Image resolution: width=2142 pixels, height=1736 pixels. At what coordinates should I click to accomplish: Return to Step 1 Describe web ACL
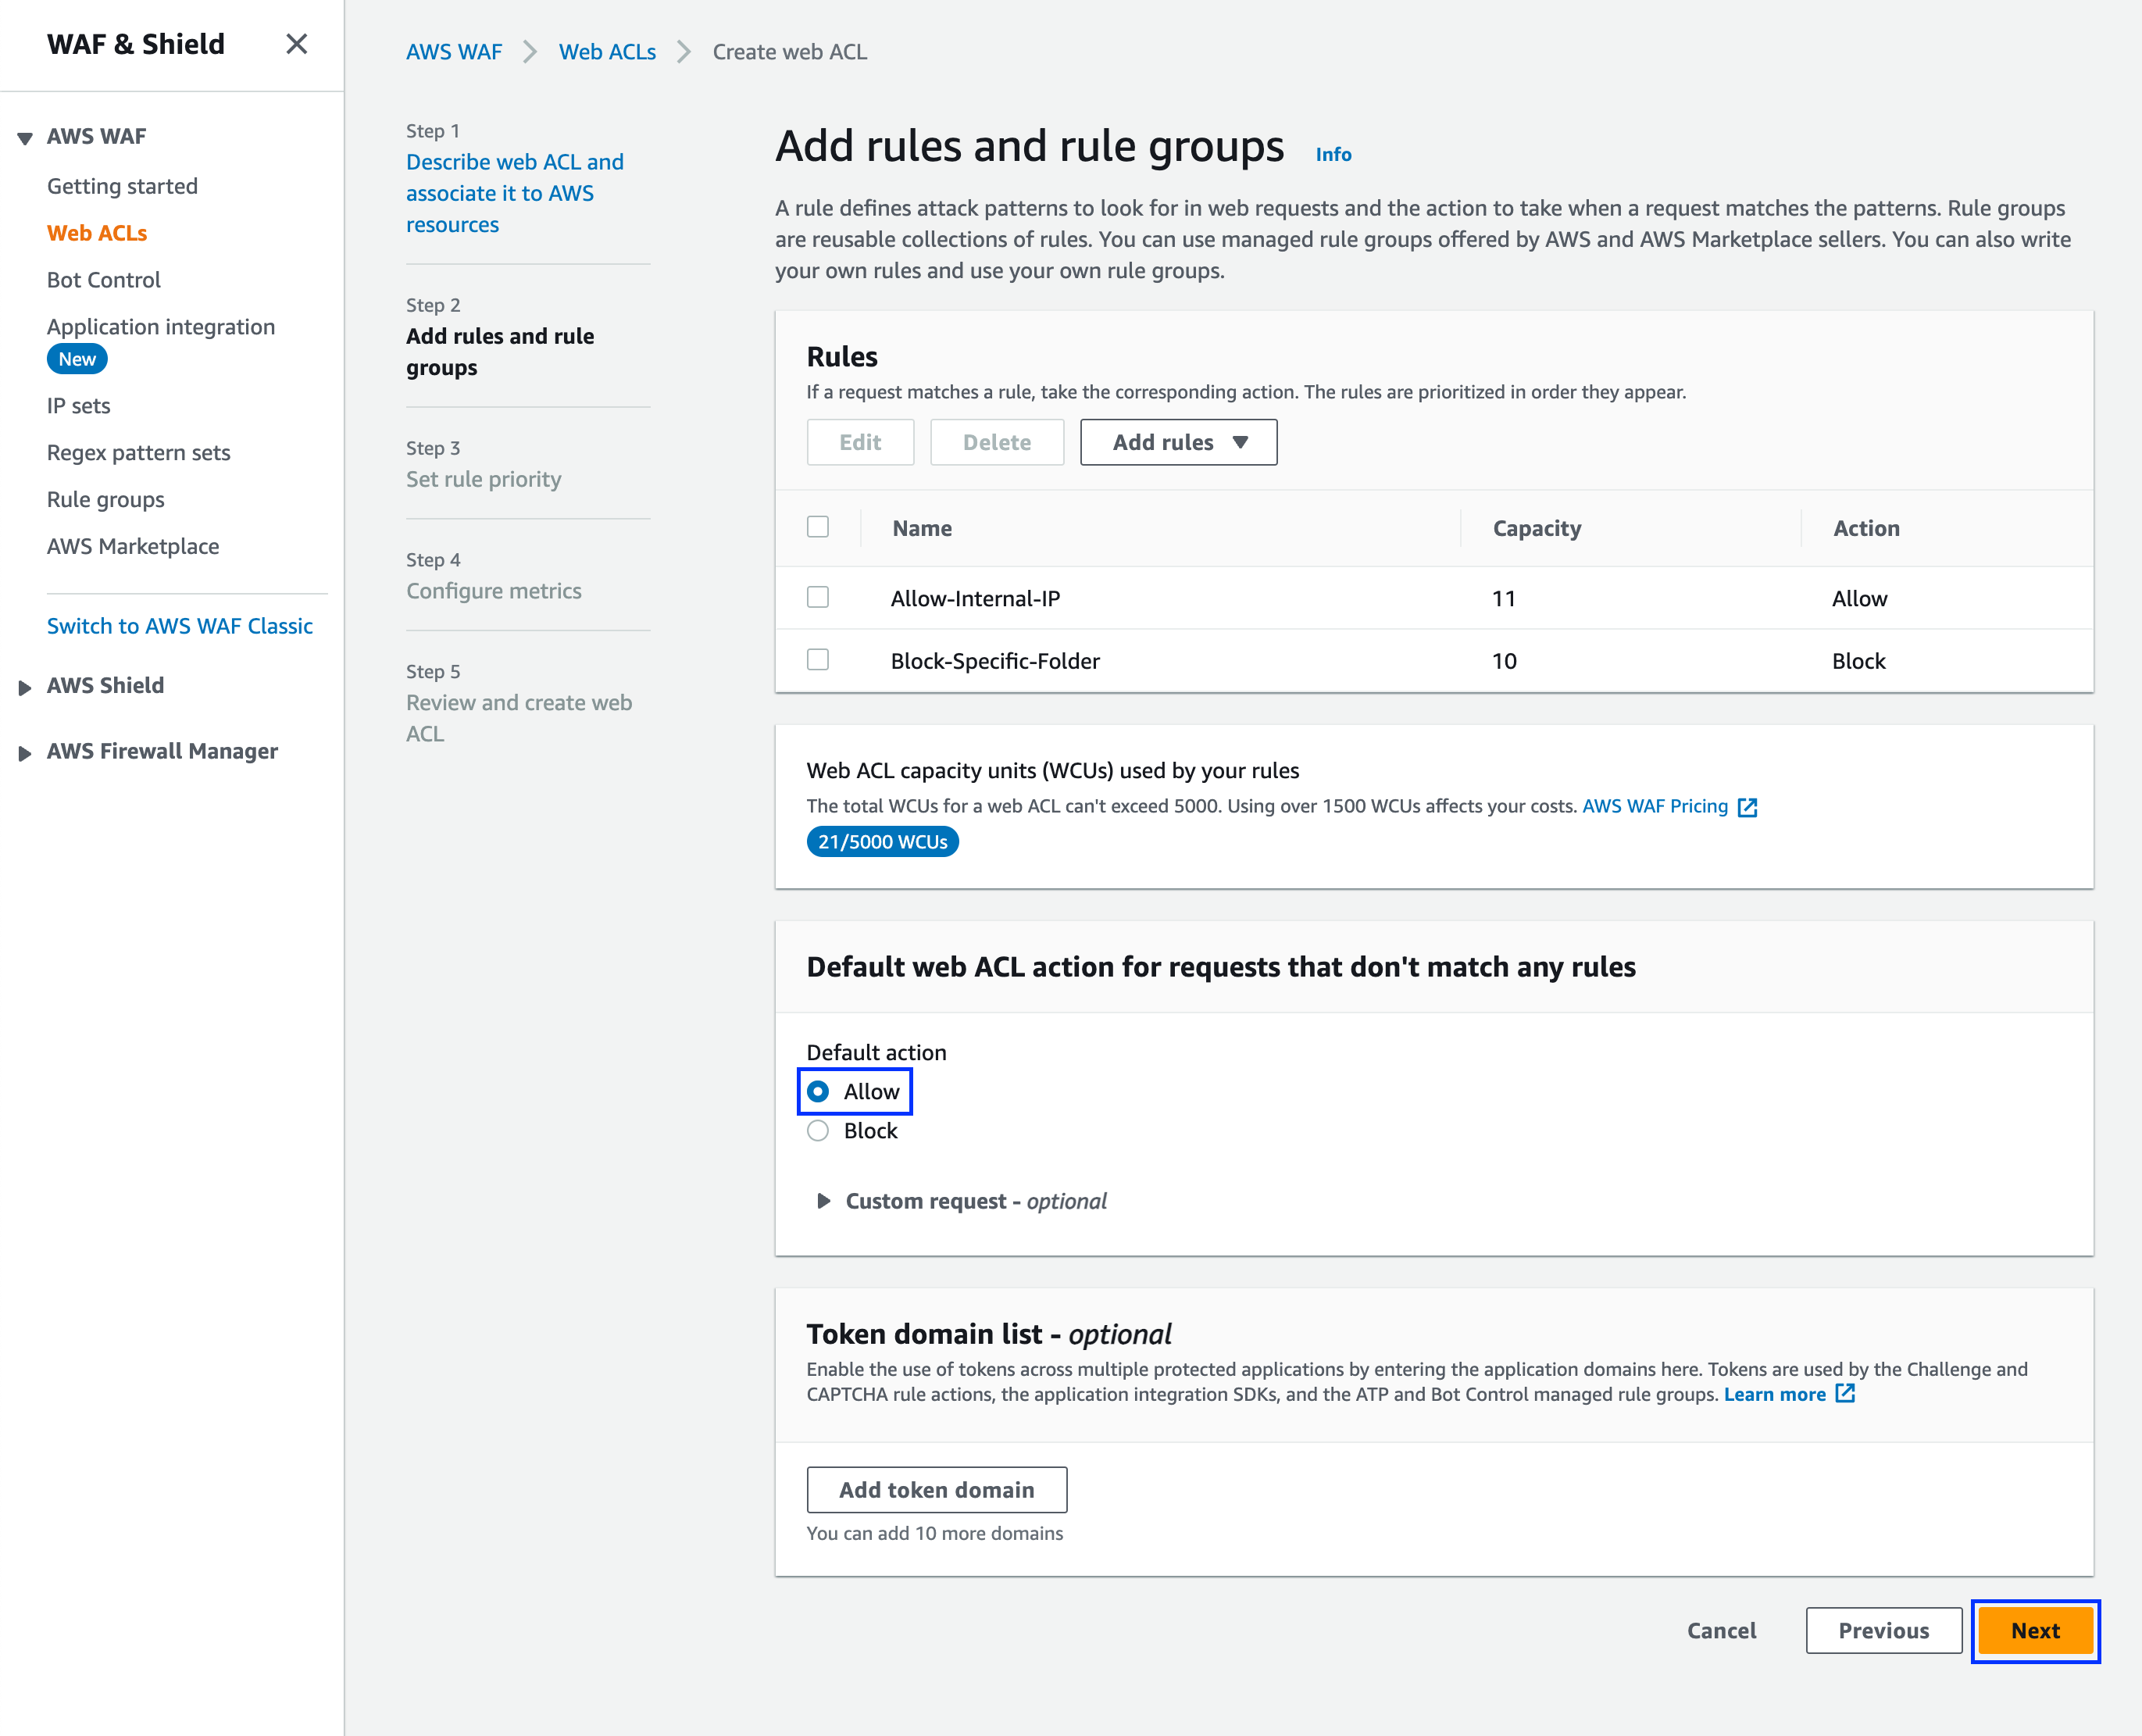point(515,193)
